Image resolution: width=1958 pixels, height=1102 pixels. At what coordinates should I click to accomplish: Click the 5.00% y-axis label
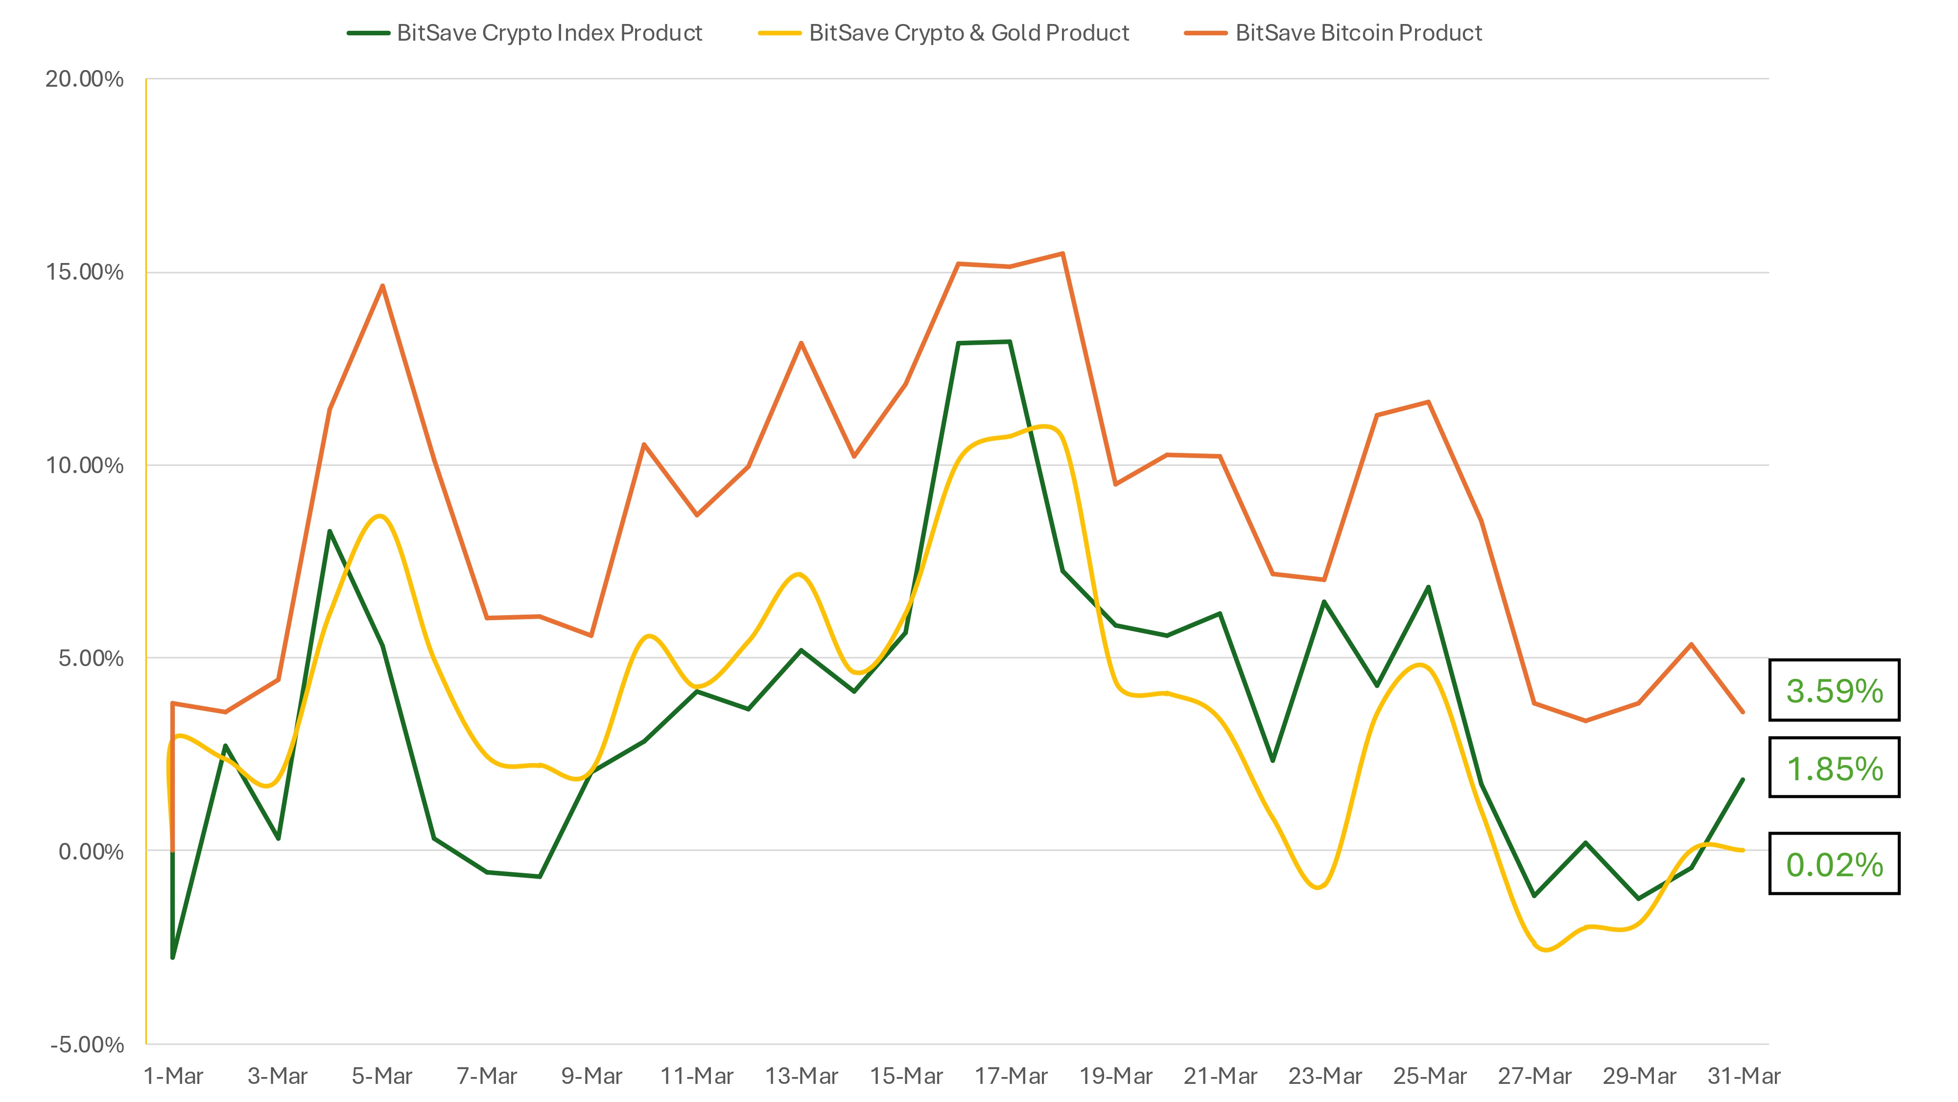(x=91, y=658)
